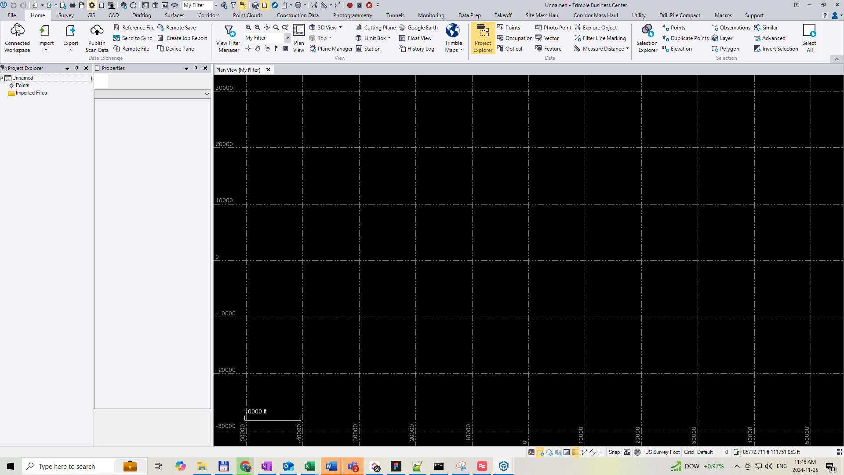Click the Trimble Maps globe icon

[x=453, y=31]
